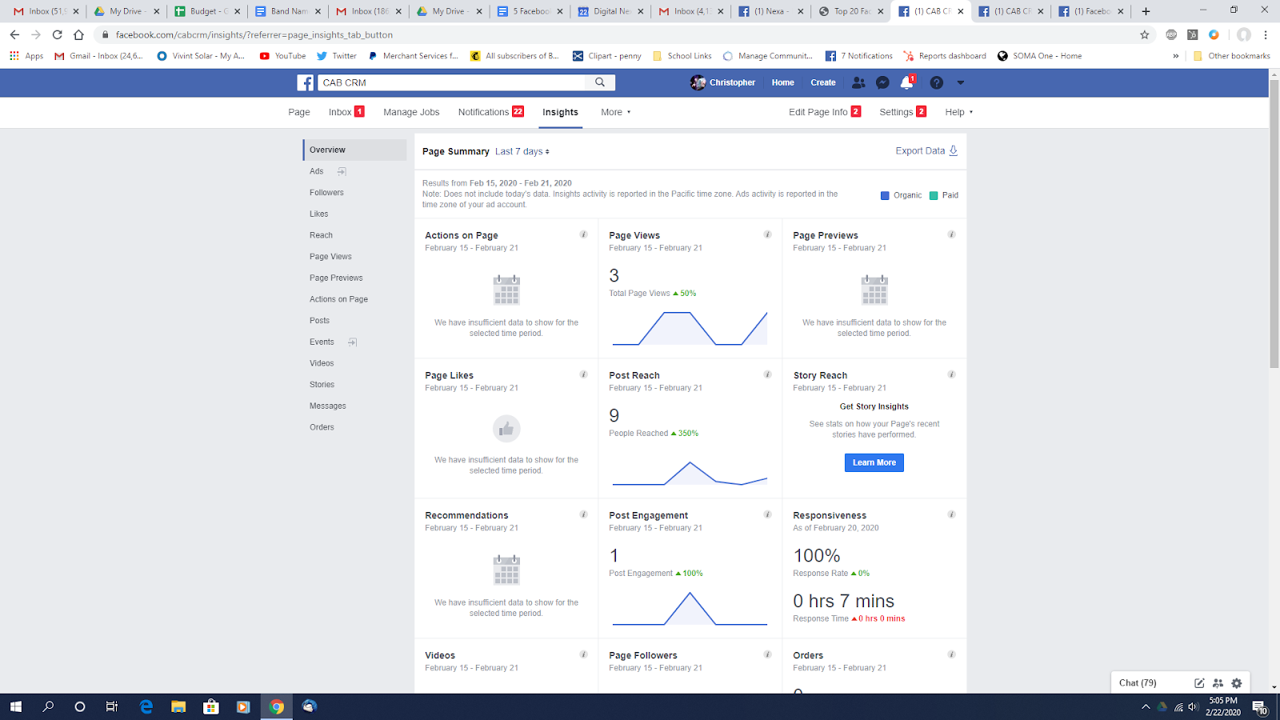Image resolution: width=1280 pixels, height=720 pixels.
Task: Click the Chat create group icon
Action: pos(1218,683)
